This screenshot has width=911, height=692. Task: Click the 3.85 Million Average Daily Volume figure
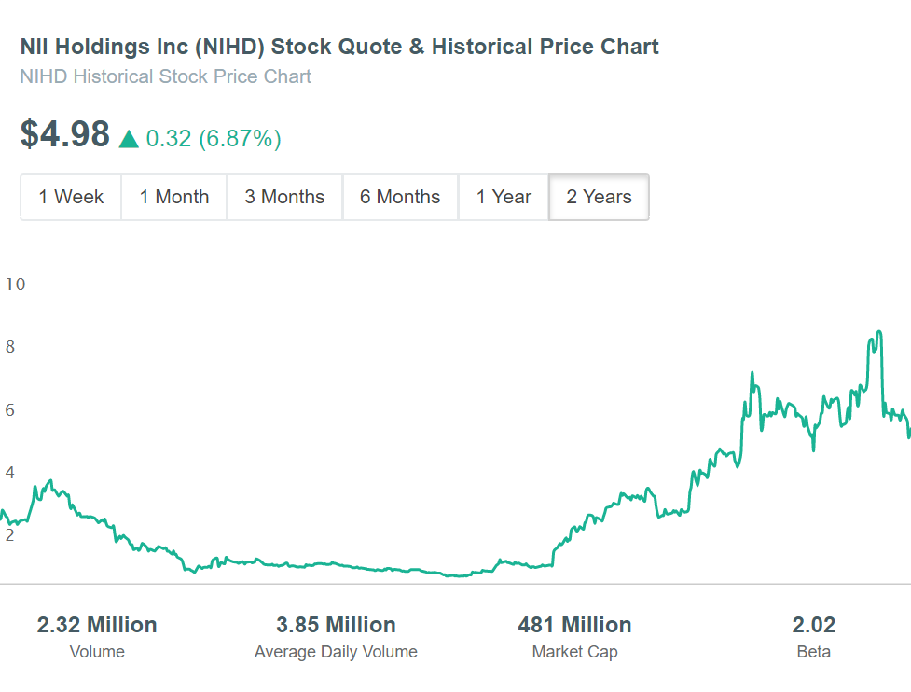[x=336, y=625]
